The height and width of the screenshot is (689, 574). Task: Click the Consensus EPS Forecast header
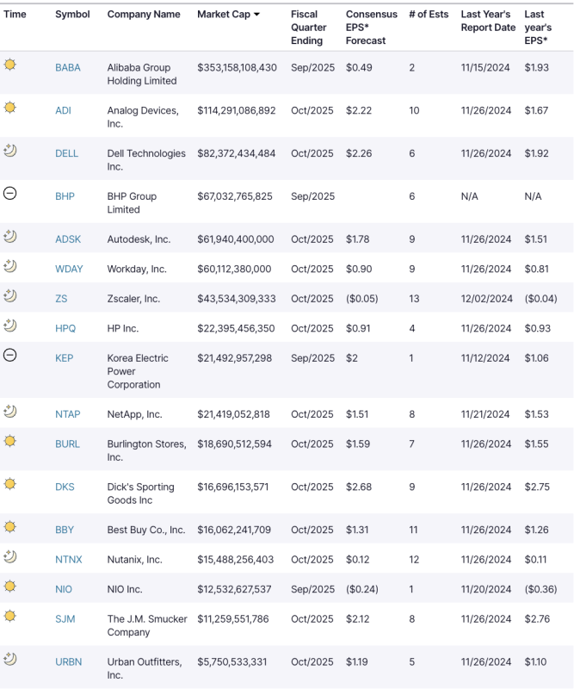(x=371, y=27)
